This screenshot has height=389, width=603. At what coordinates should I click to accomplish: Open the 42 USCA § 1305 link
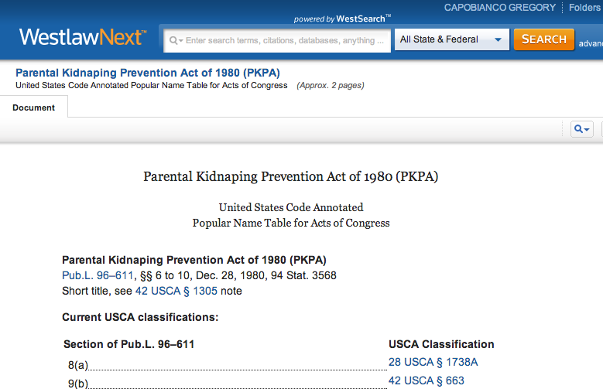click(x=176, y=291)
